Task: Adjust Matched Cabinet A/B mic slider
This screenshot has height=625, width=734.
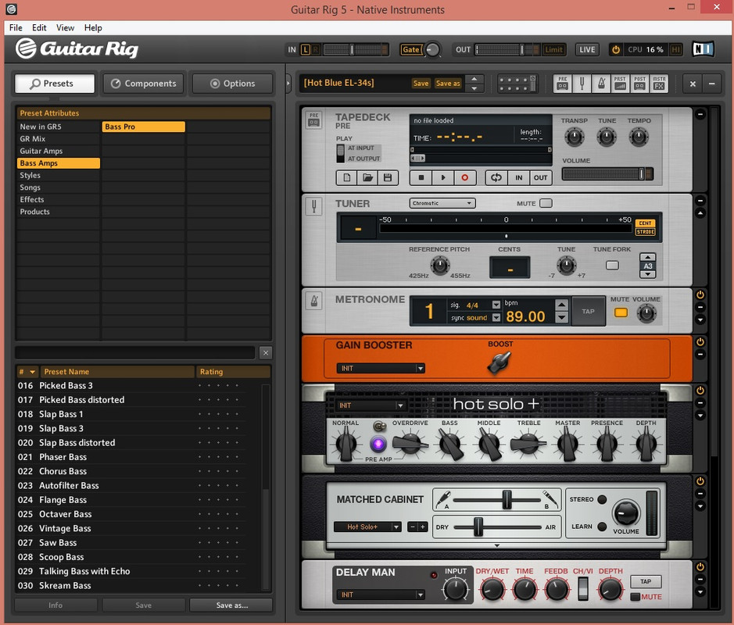Action: coord(506,500)
